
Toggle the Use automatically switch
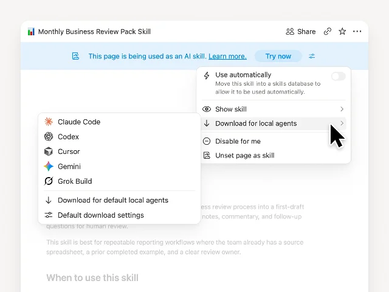click(x=339, y=76)
